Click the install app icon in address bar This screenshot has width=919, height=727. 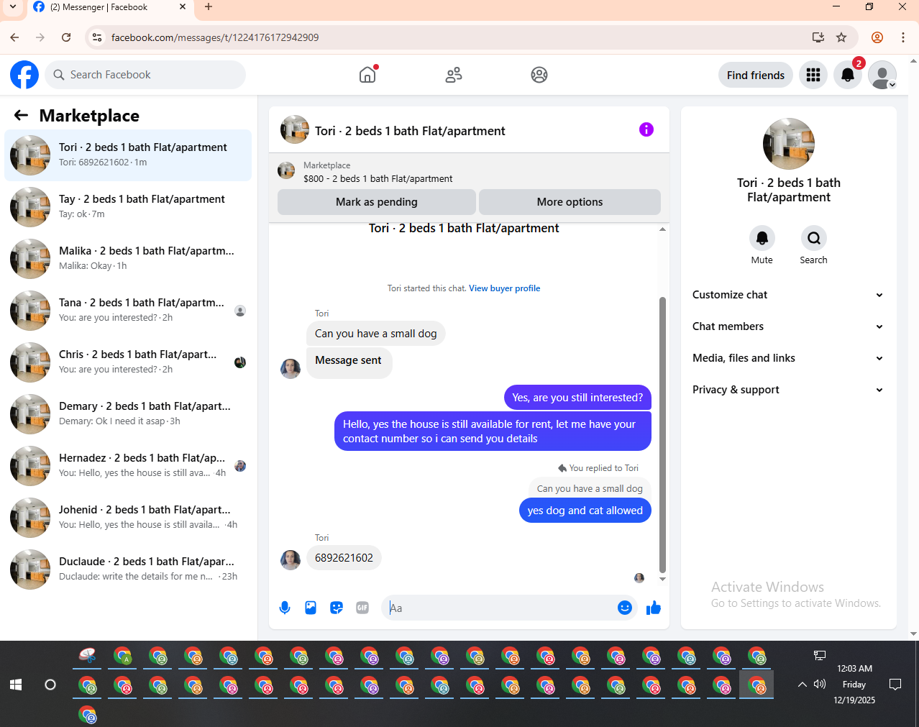coord(818,37)
